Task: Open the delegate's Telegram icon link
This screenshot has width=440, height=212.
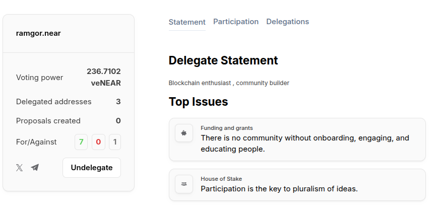Action: [x=35, y=168]
